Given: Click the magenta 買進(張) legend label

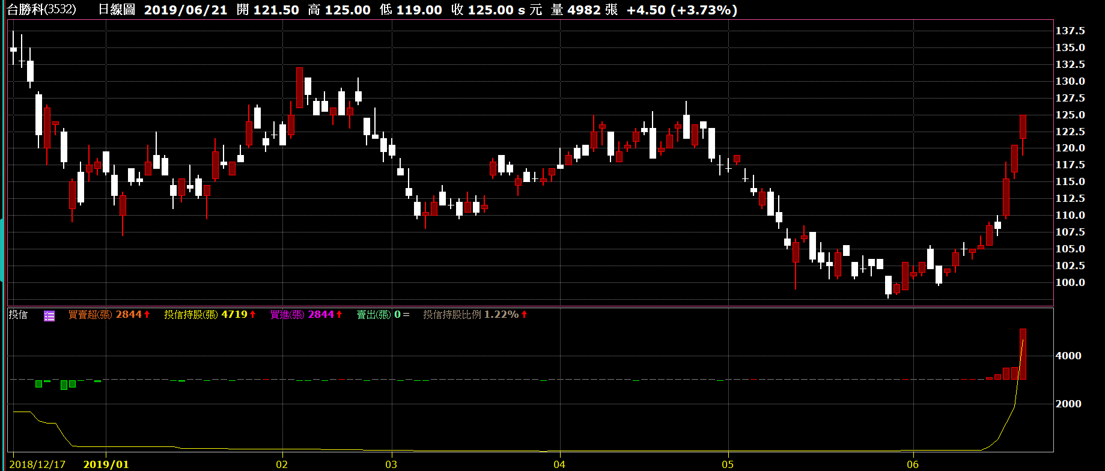Looking at the screenshot, I should tap(287, 314).
